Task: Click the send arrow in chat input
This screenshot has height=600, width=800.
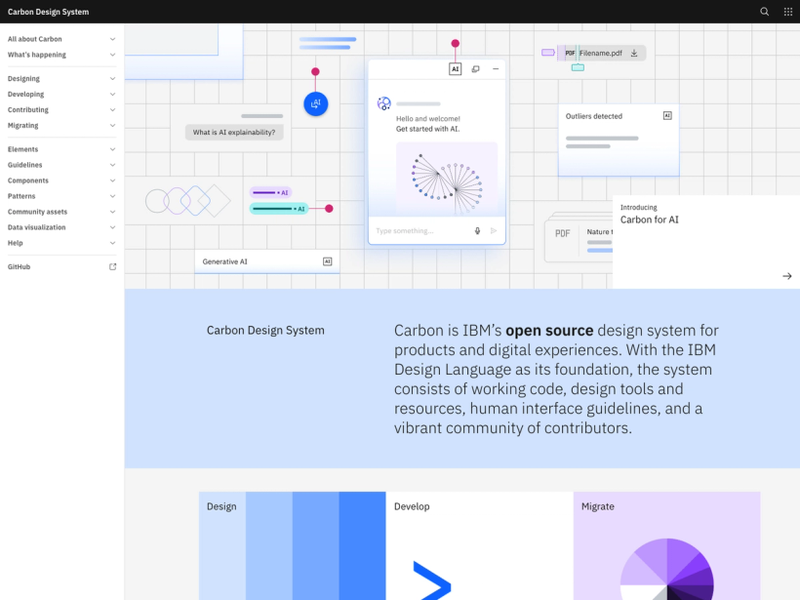Action: click(494, 231)
